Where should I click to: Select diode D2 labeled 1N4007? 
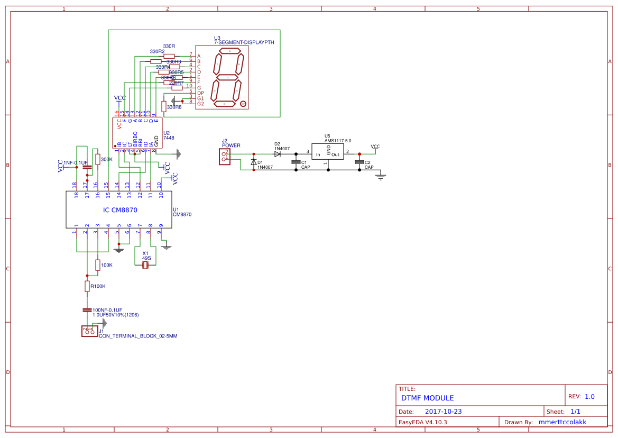[x=278, y=153]
